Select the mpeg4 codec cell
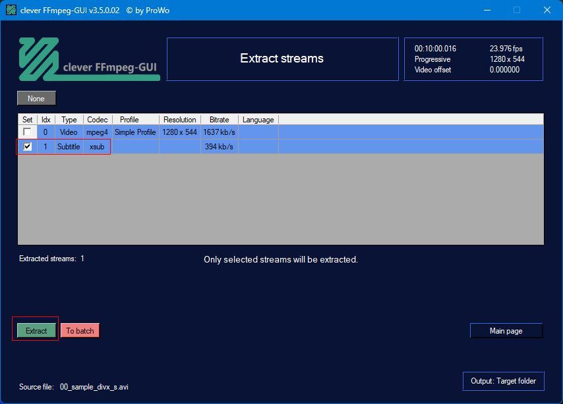 coord(98,132)
